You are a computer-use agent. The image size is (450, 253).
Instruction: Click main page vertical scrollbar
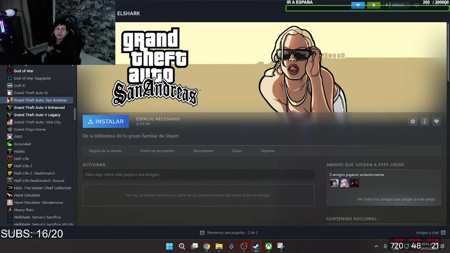(448, 52)
